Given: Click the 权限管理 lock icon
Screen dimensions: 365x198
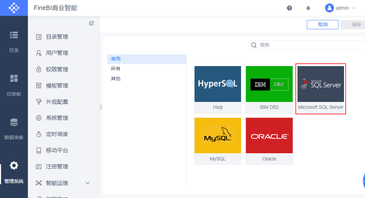Looking at the screenshot, I should pos(39,69).
